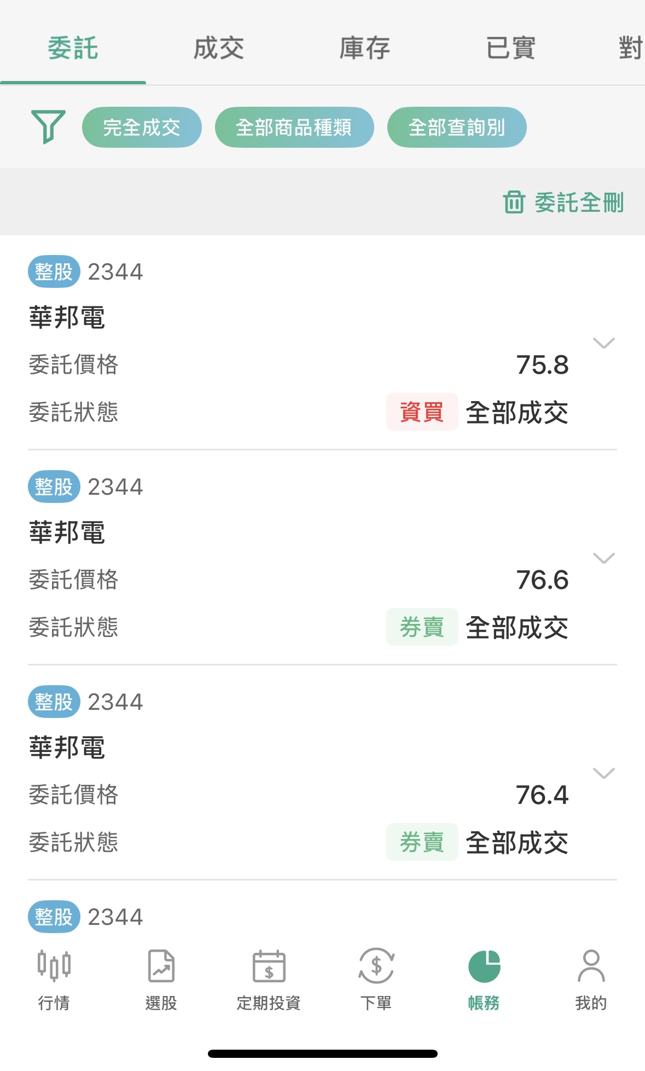Tap the trash can delete-all icon
Viewport: 645px width, 1071px height.
pos(514,202)
